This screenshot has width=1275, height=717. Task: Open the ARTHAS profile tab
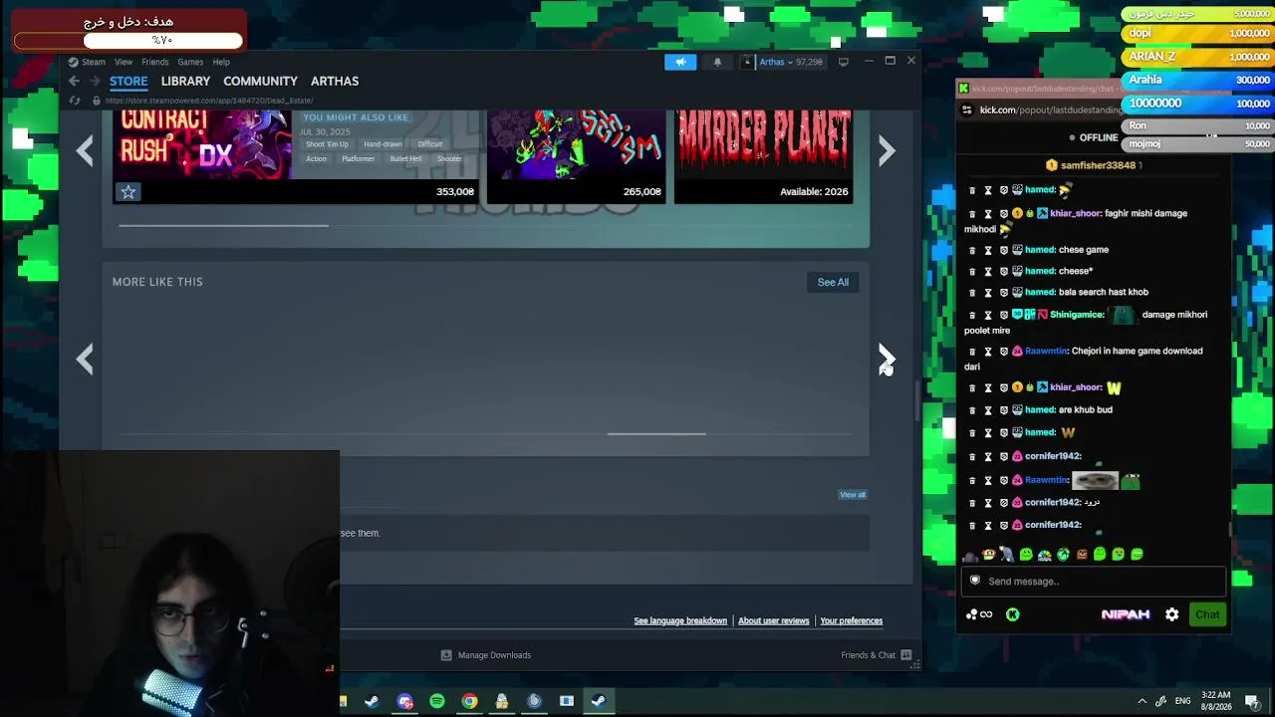pos(335,81)
